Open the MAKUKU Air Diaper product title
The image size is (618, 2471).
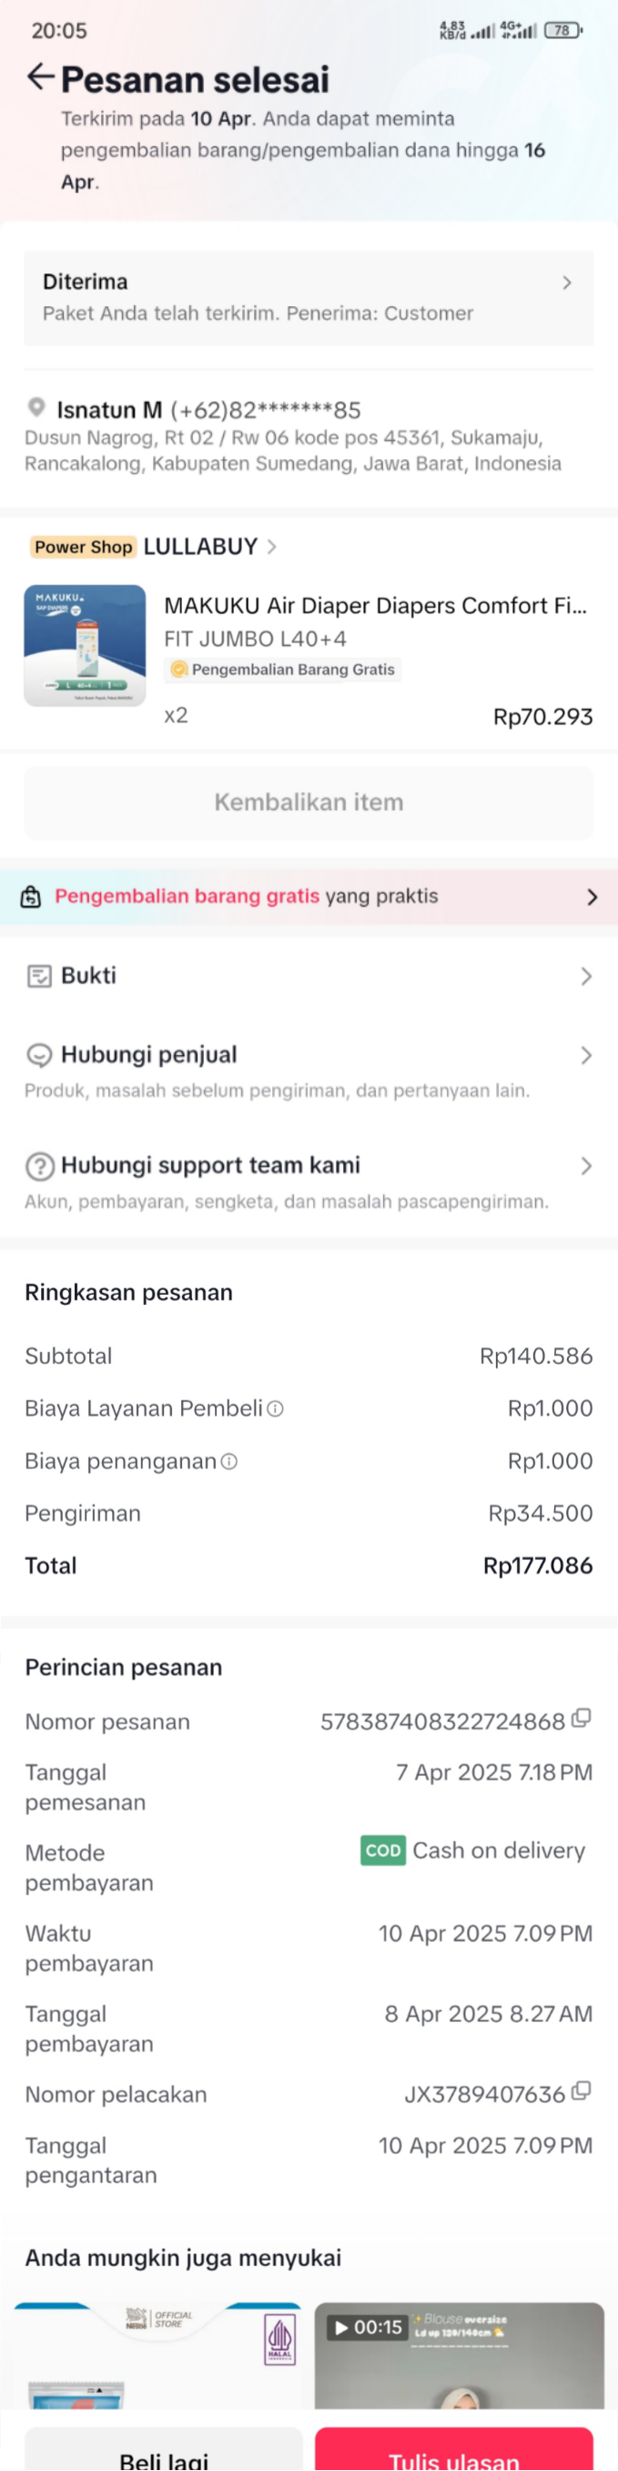375,605
